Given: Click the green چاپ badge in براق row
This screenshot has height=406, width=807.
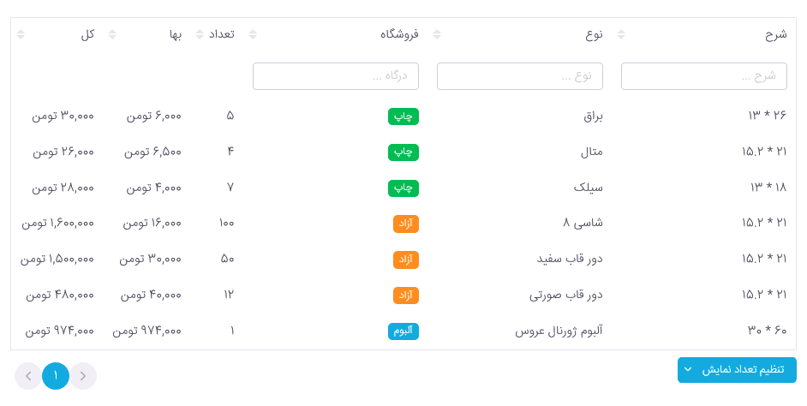Looking at the screenshot, I should [x=403, y=116].
